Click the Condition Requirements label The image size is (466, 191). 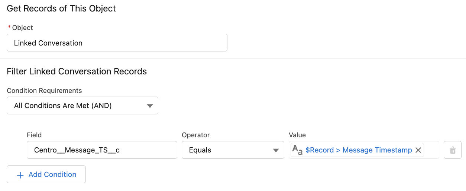pos(44,91)
